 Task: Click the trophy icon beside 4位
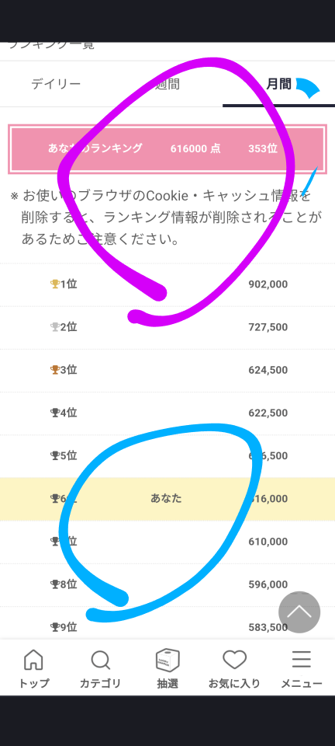point(55,413)
